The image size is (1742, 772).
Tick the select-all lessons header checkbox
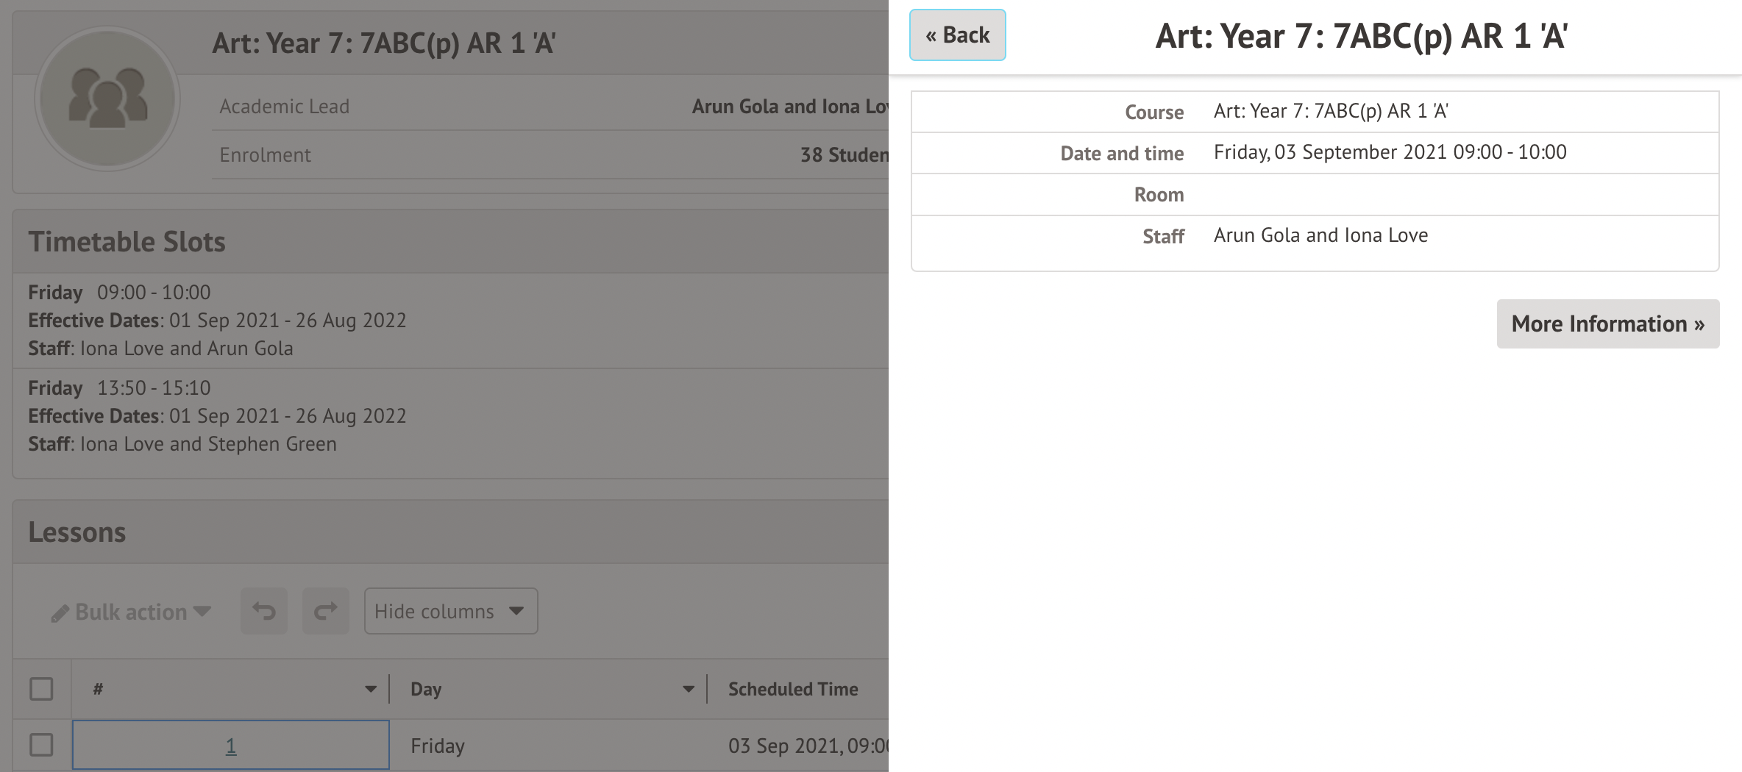[41, 689]
